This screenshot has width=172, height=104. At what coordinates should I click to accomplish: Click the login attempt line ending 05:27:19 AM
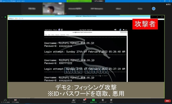click(x=85, y=69)
